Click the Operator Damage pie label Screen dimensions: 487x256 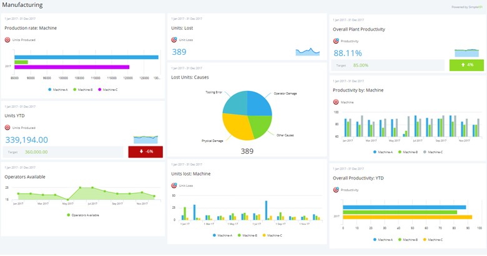point(285,93)
